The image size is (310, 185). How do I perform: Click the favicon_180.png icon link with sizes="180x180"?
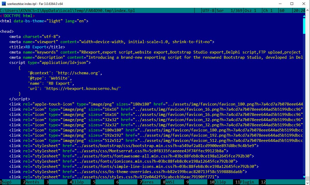[x=156, y=130]
